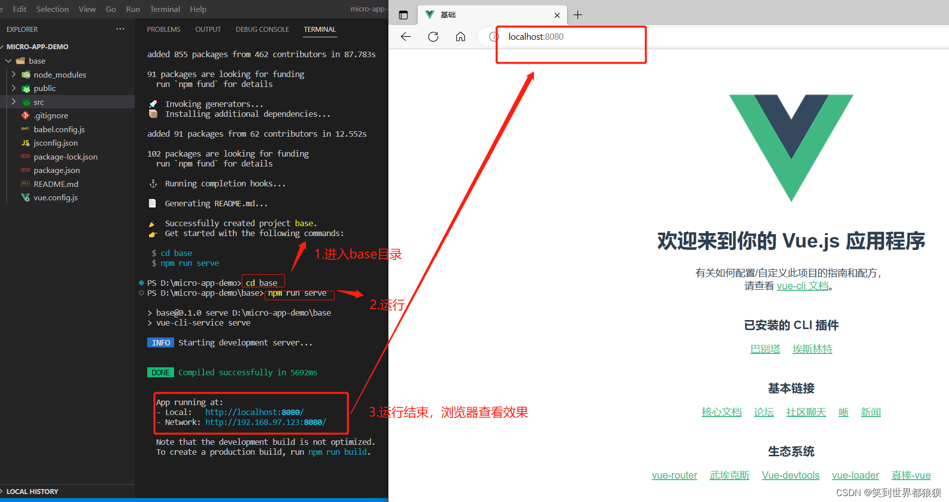
Task: Open the Edit menu
Action: coord(19,9)
